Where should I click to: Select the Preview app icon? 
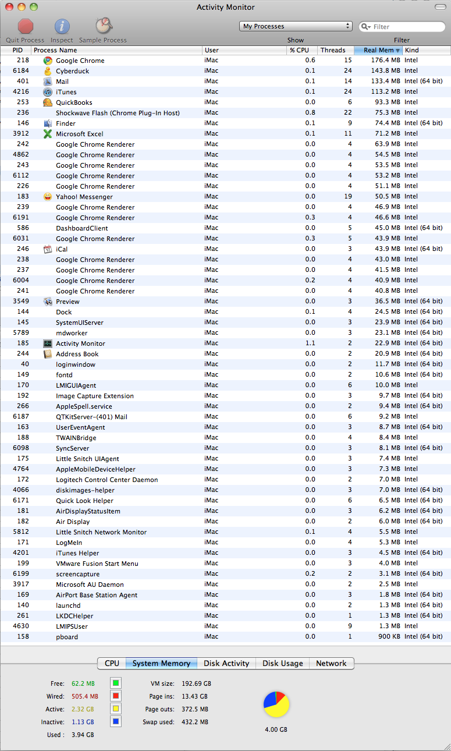[x=48, y=302]
